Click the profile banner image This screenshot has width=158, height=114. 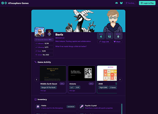(x=78, y=21)
